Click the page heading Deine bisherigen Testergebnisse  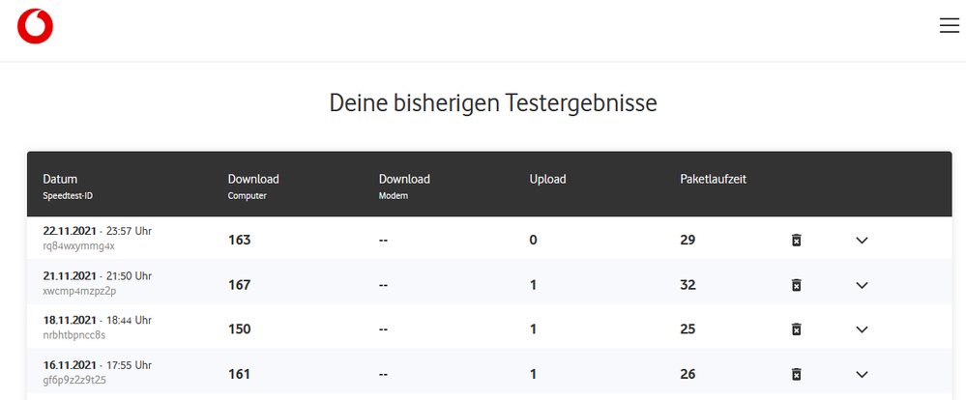(493, 102)
